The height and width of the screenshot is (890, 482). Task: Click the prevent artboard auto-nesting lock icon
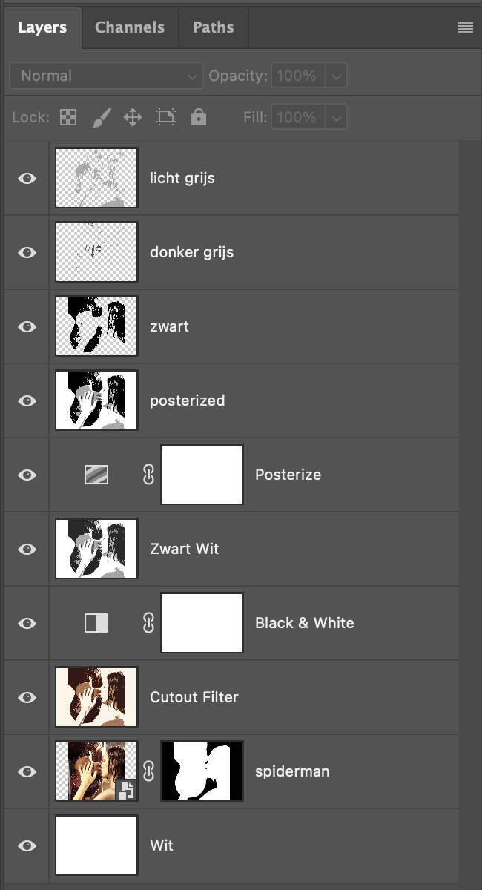(x=166, y=117)
